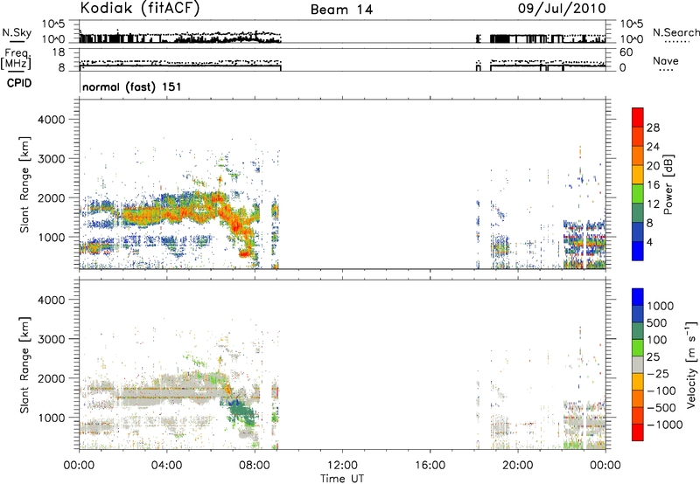Click the "Velocity [m s⁻¹]" colorbar title

click(690, 364)
